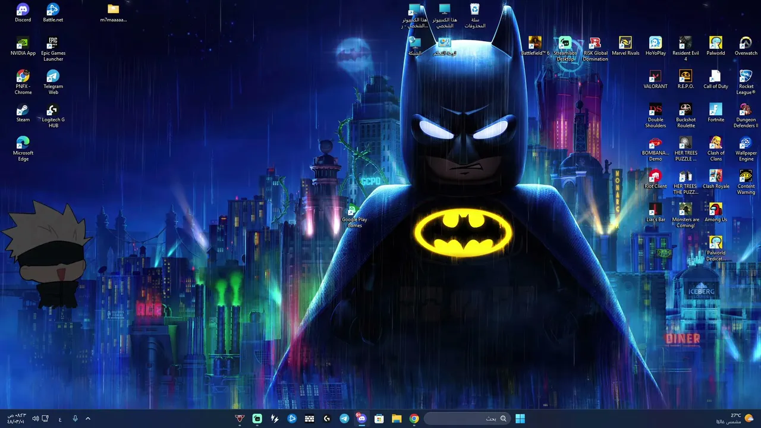Open Google Chrome from the taskbar
The image size is (761, 428).
[414, 418]
